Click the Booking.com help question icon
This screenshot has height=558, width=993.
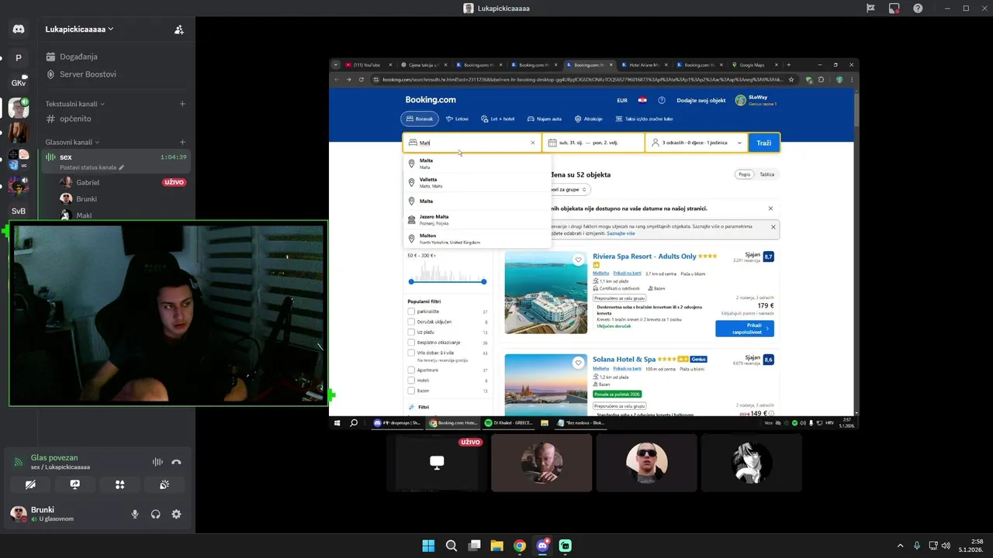662,100
